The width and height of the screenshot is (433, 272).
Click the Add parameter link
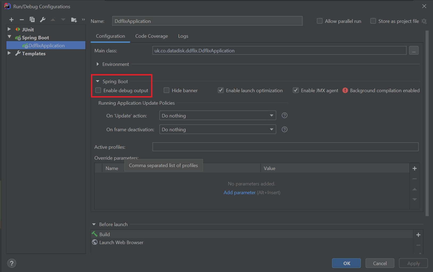[x=239, y=193]
